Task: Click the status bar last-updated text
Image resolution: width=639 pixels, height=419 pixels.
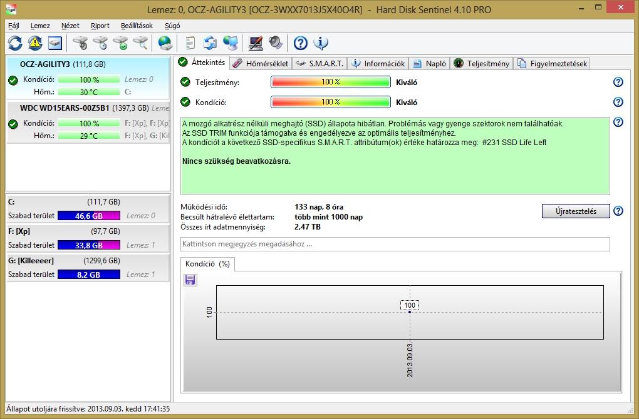Action: coord(88,409)
